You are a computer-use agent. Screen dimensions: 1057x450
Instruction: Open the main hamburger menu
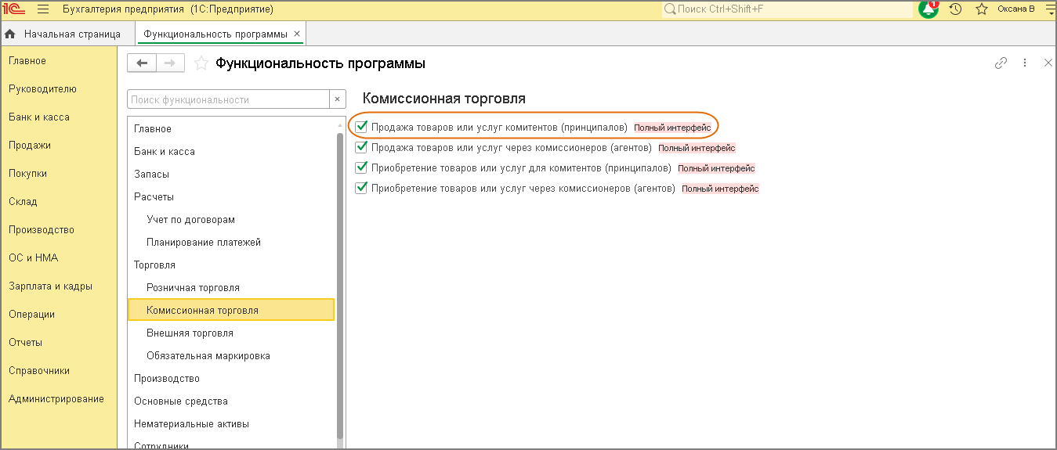[x=43, y=9]
